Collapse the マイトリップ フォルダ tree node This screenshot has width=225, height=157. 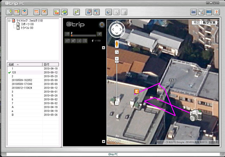point(9,21)
